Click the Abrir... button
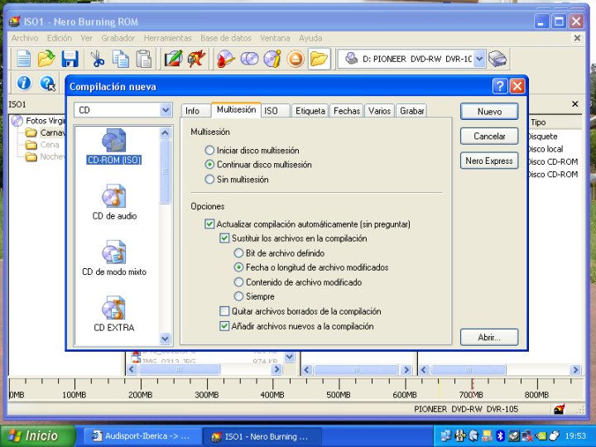 (x=489, y=337)
